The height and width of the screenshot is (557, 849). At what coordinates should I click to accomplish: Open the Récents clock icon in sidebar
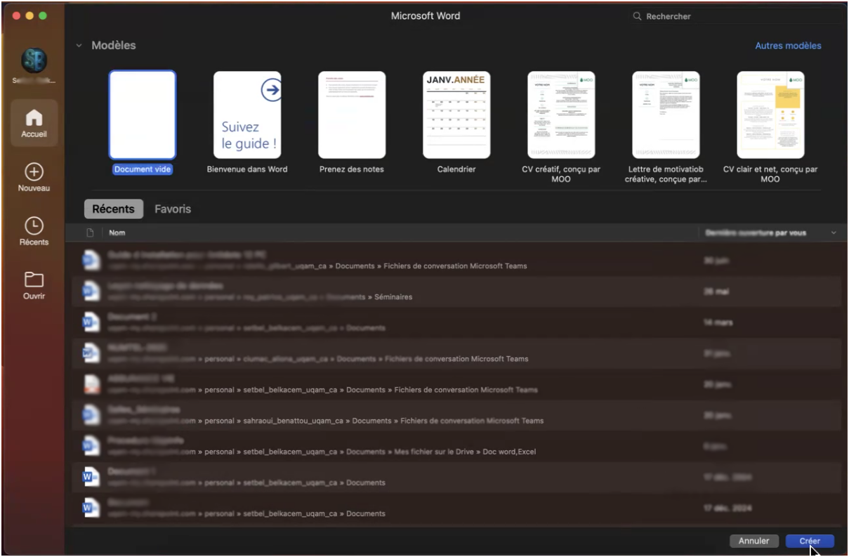tap(34, 226)
